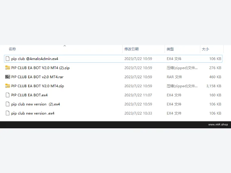Click the RAR 文件 type cell
Screen dimensions: 231x173
(174, 77)
